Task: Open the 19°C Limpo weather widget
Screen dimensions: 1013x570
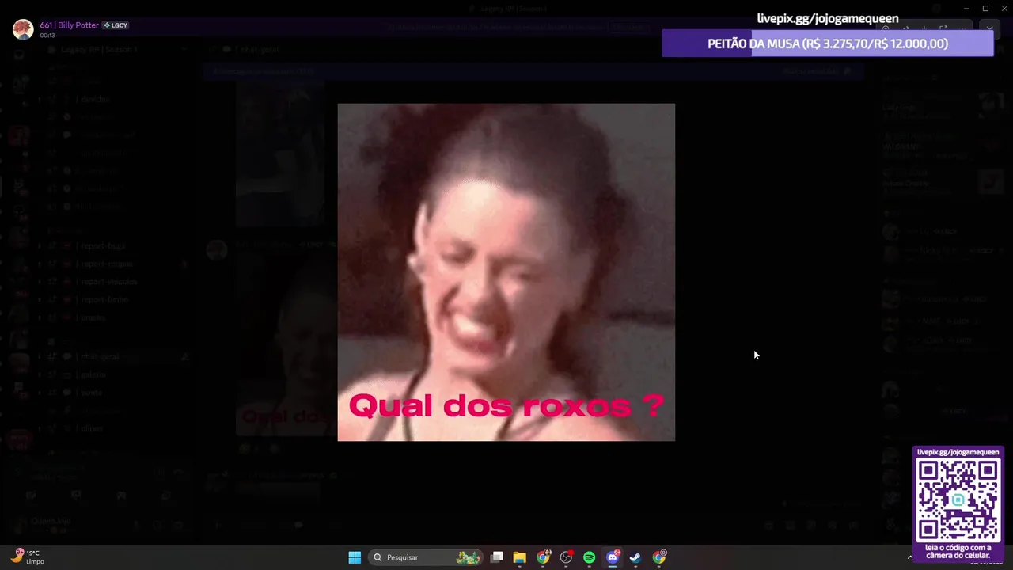Action: (28, 557)
